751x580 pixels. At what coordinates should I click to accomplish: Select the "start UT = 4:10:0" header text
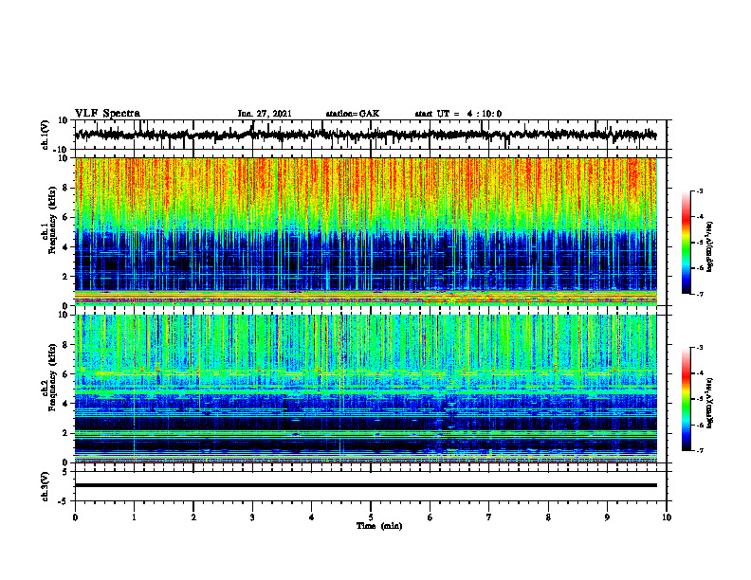tap(458, 114)
